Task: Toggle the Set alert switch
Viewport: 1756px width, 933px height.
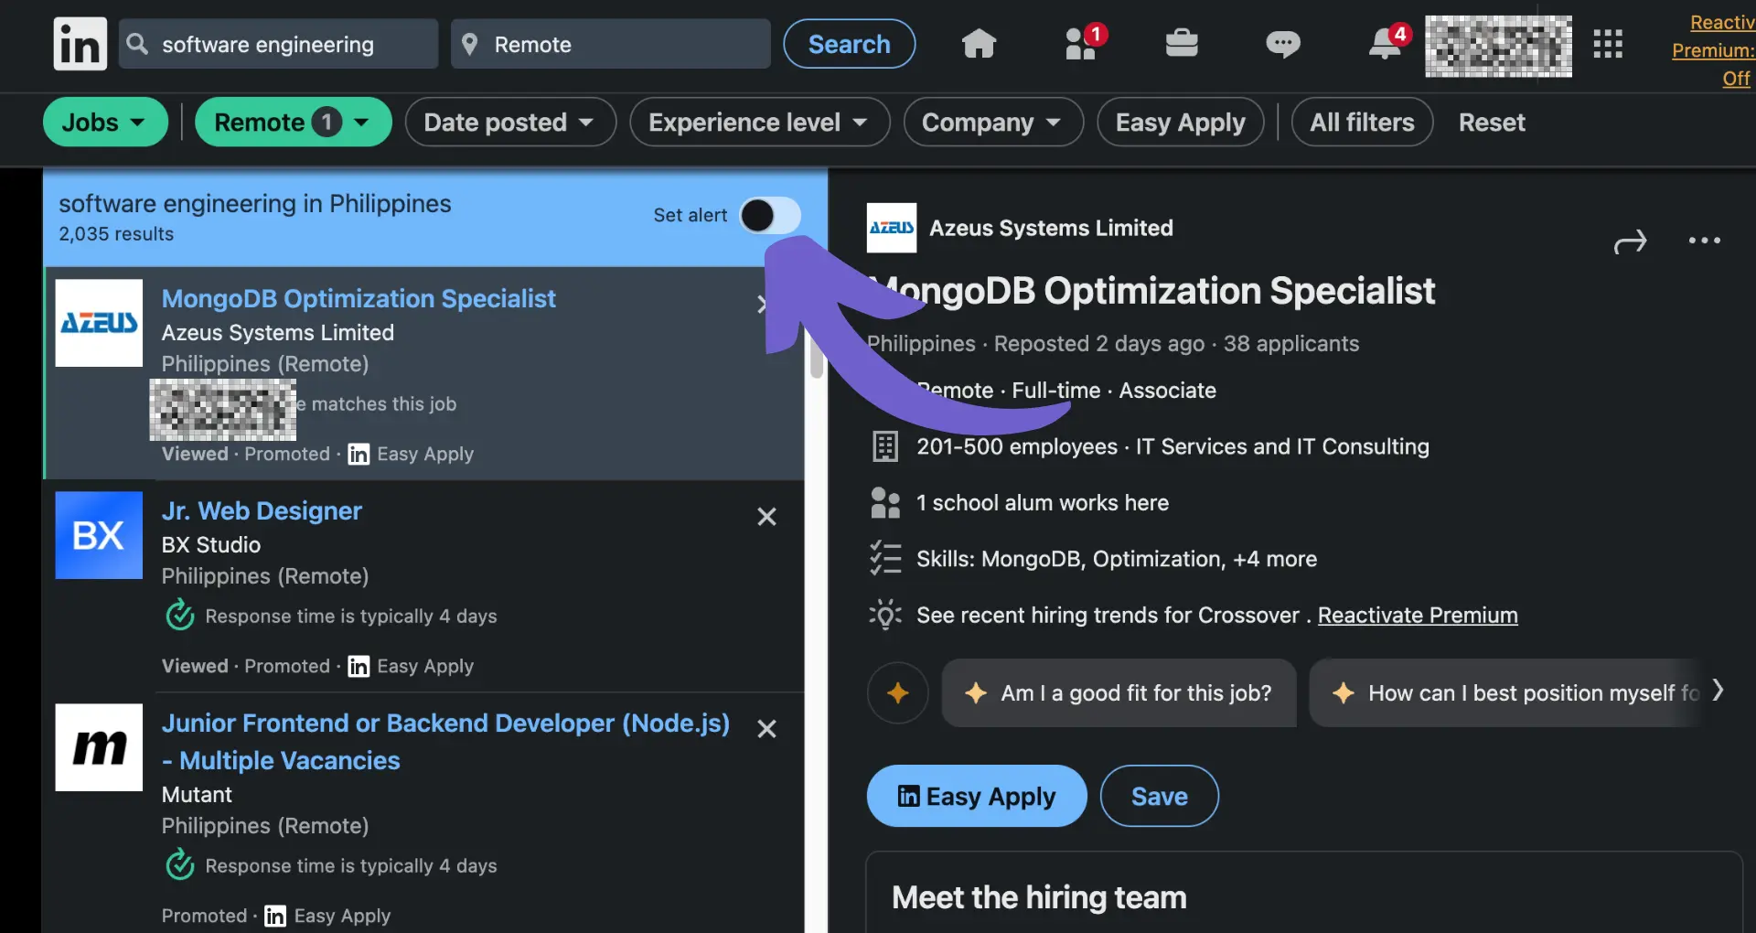Action: tap(770, 216)
